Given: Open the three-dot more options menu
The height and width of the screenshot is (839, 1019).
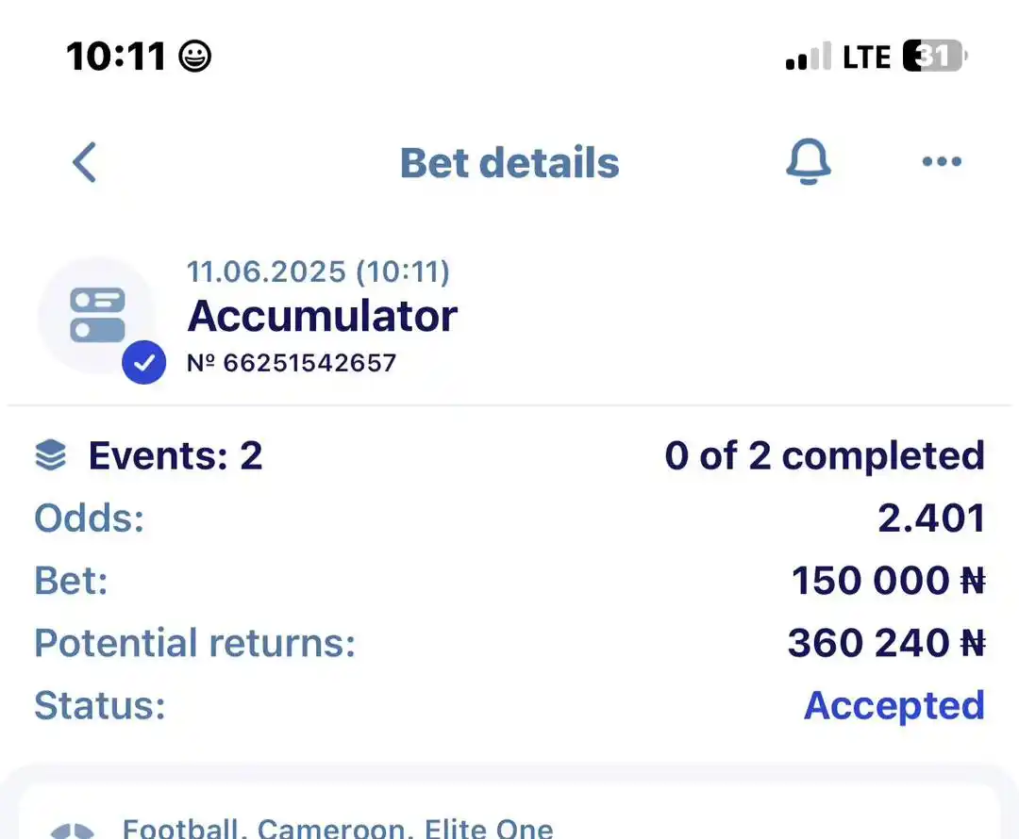Looking at the screenshot, I should [942, 162].
